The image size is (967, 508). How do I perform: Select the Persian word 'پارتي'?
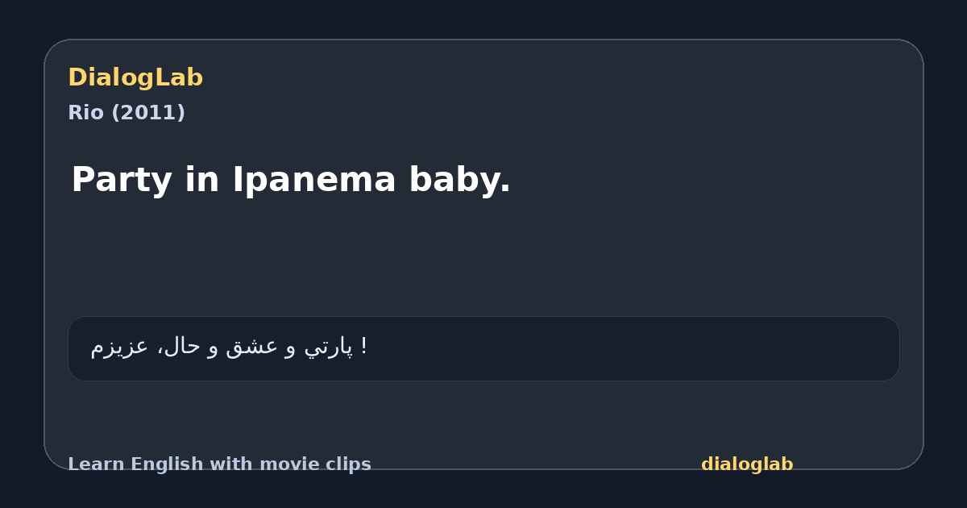point(329,347)
